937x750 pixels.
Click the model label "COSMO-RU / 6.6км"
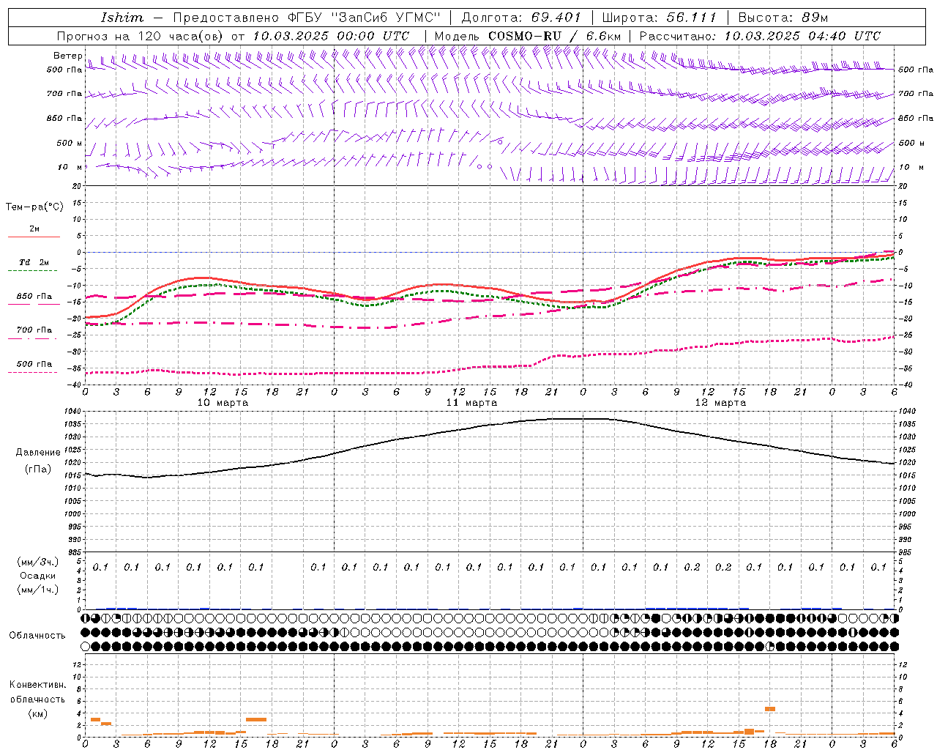point(554,36)
